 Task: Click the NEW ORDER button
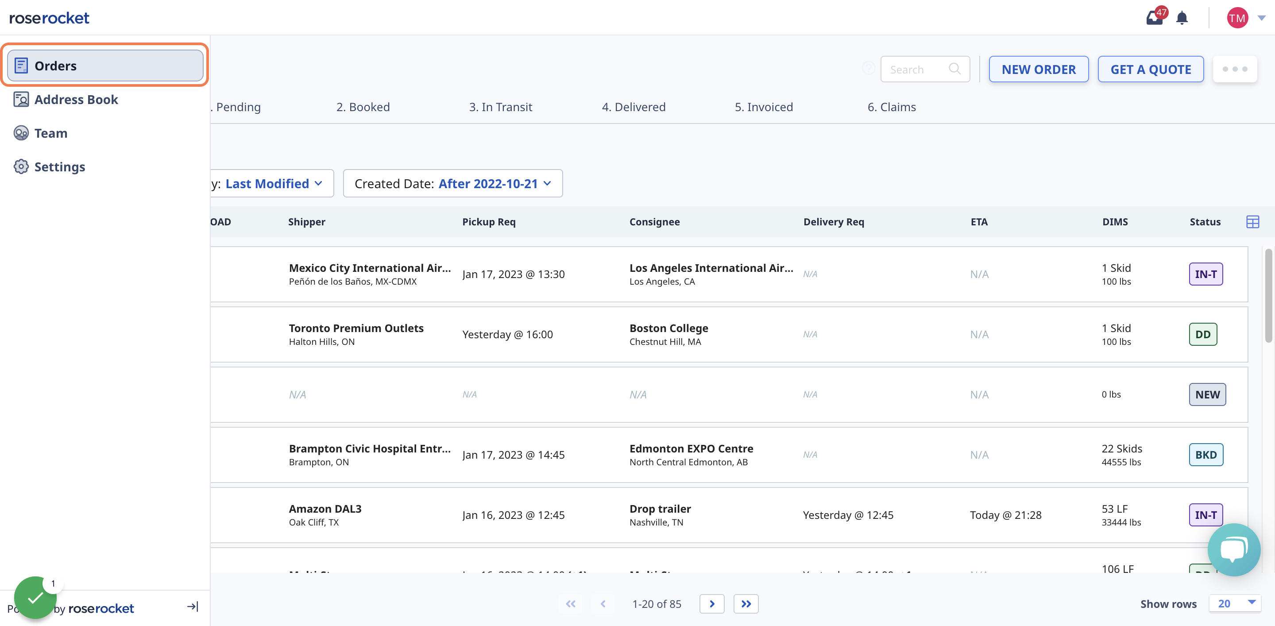[1039, 69]
